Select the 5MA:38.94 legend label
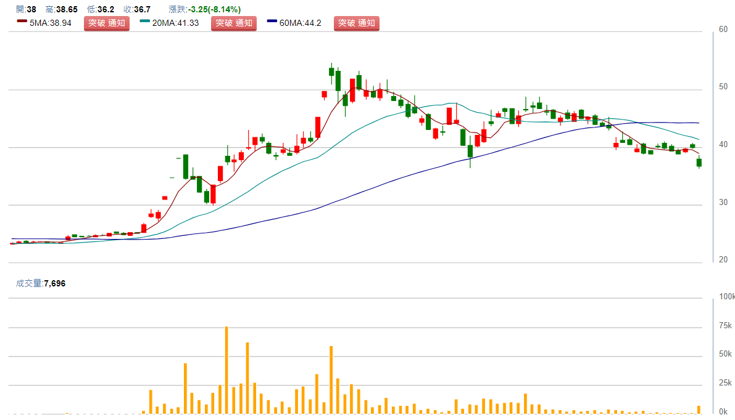735x420 pixels. 50,23
